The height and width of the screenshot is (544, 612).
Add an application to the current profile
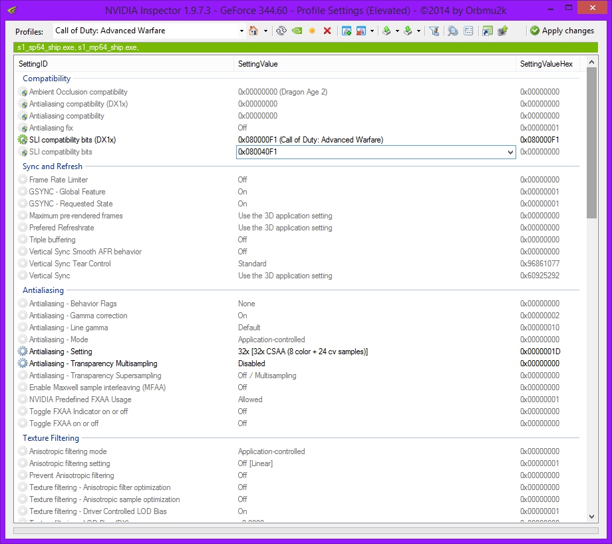[346, 31]
